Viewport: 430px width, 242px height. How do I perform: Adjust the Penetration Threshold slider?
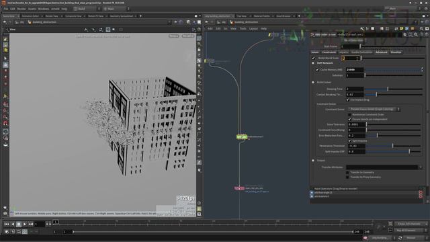(x=394, y=146)
